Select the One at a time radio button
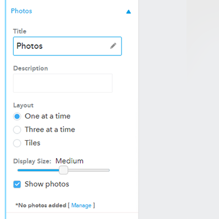 click(x=17, y=116)
